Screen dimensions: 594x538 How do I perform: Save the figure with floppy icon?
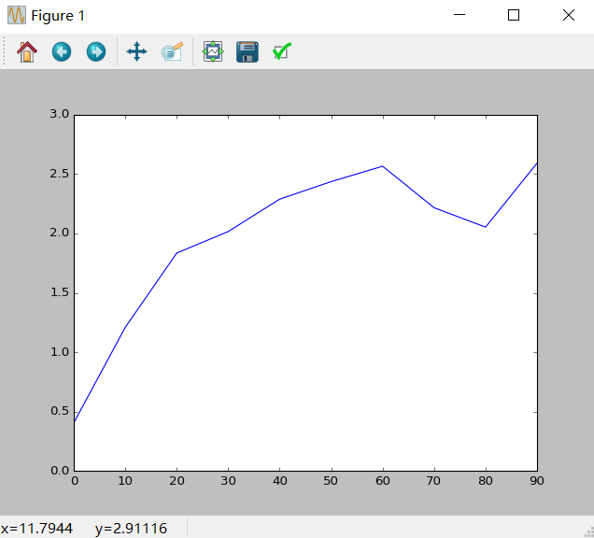247,51
